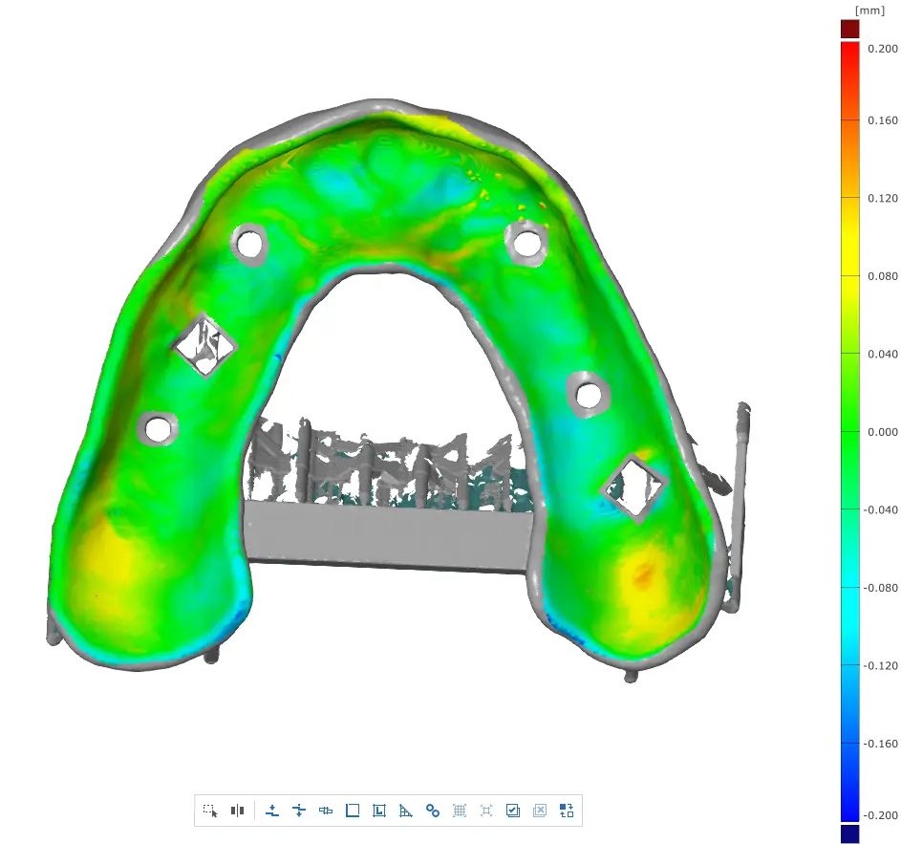Click the -0.200 legend value
901x844 pixels.
click(x=880, y=815)
